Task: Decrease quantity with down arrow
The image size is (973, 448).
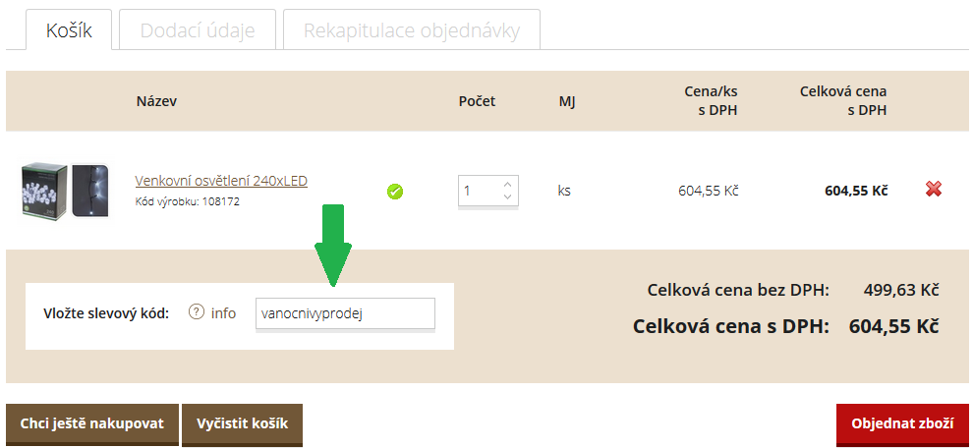Action: coord(507,197)
